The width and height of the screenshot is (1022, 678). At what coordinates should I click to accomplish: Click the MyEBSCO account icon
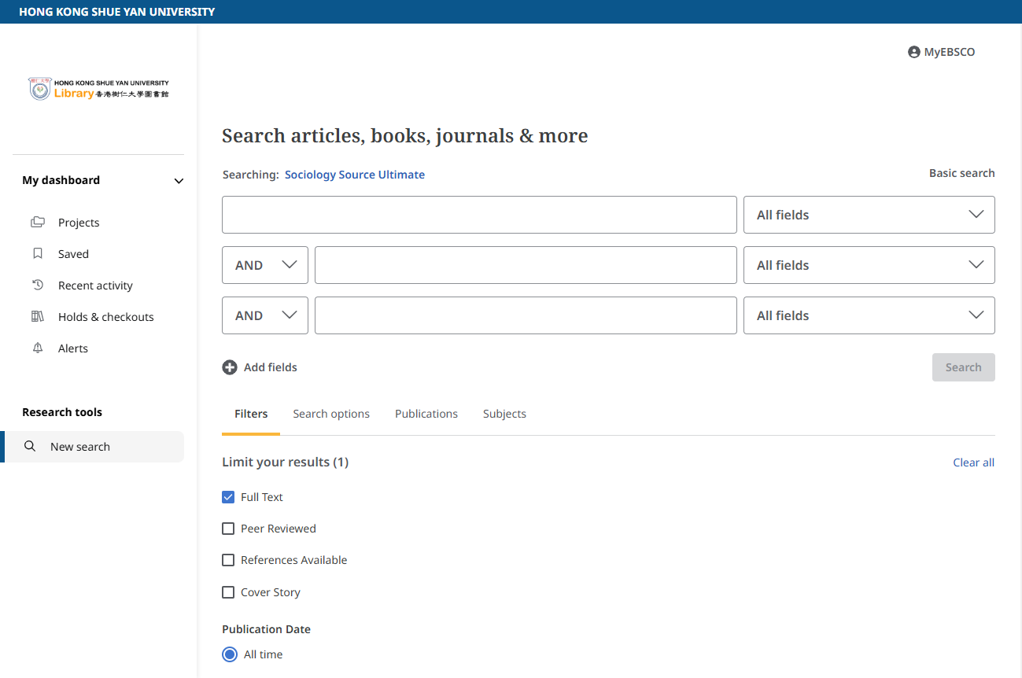tap(913, 52)
